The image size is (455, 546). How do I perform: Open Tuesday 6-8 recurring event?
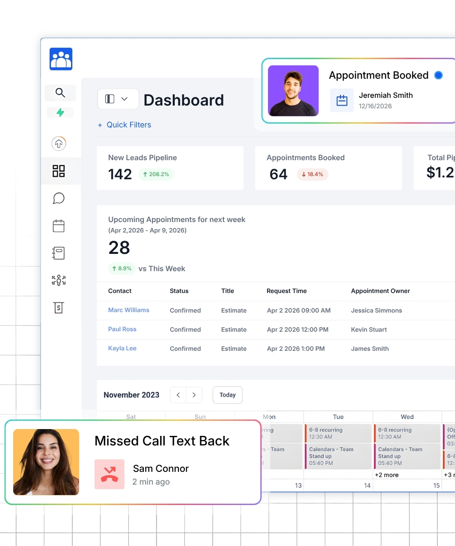click(x=339, y=433)
